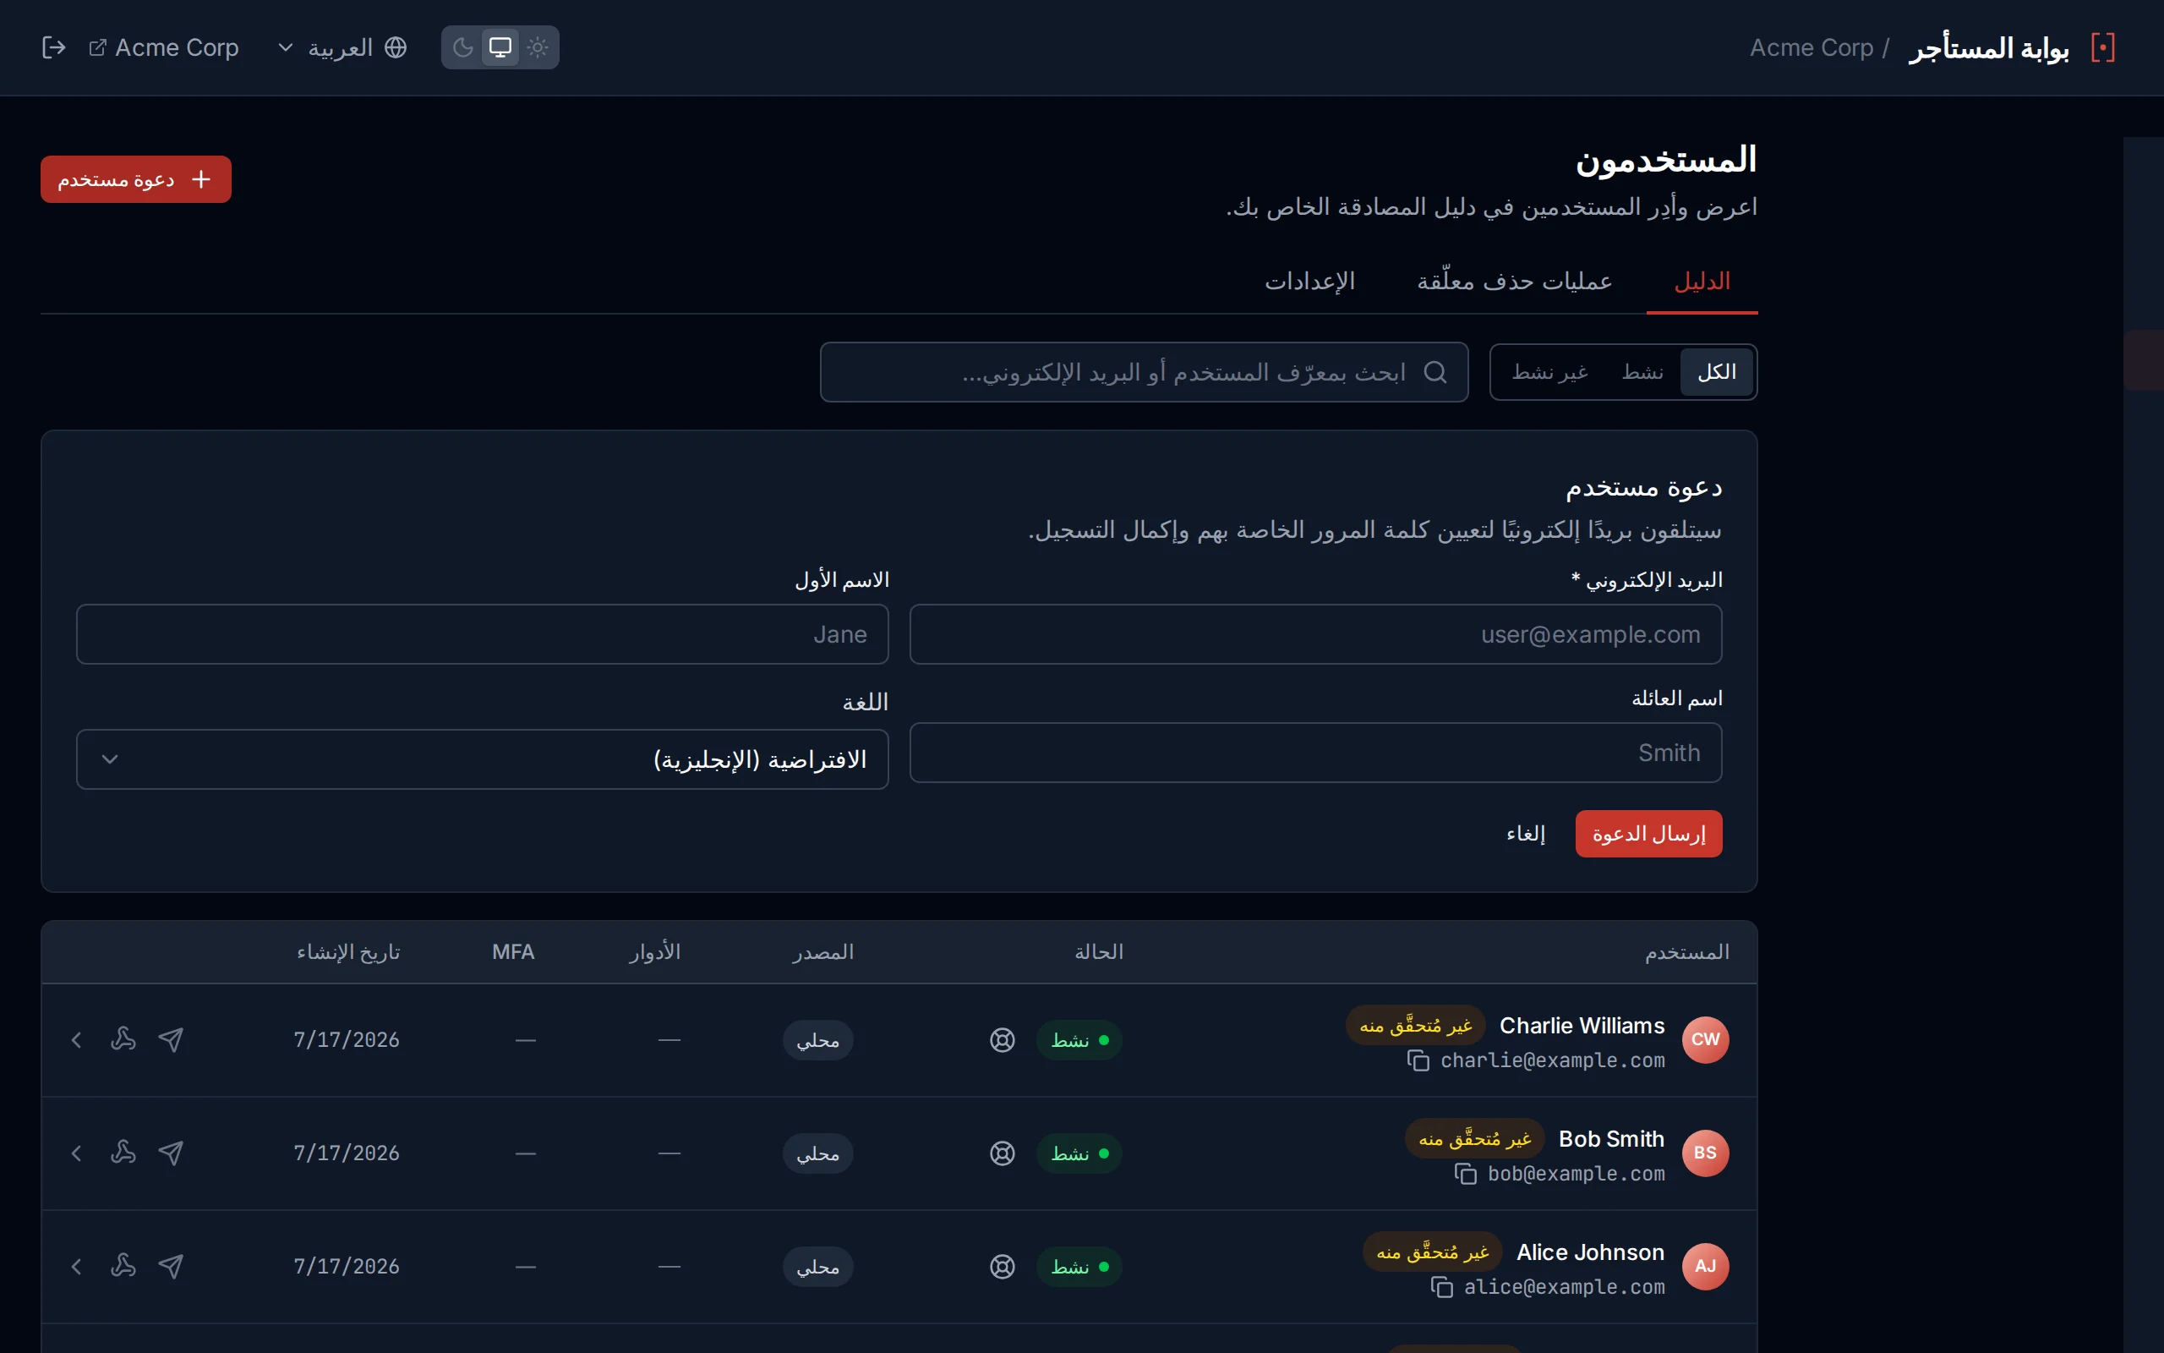Select the غير نشط filter option
This screenshot has width=2164, height=1353.
point(1549,371)
